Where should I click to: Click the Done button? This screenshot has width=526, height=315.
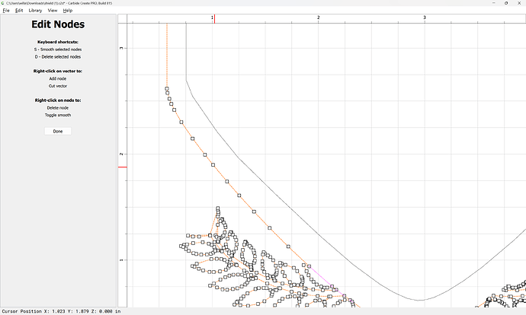[58, 131]
